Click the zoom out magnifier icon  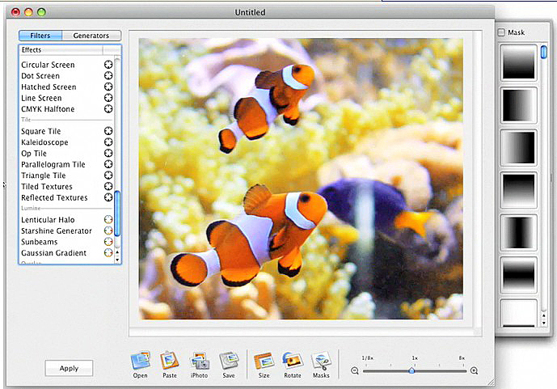tap(355, 370)
